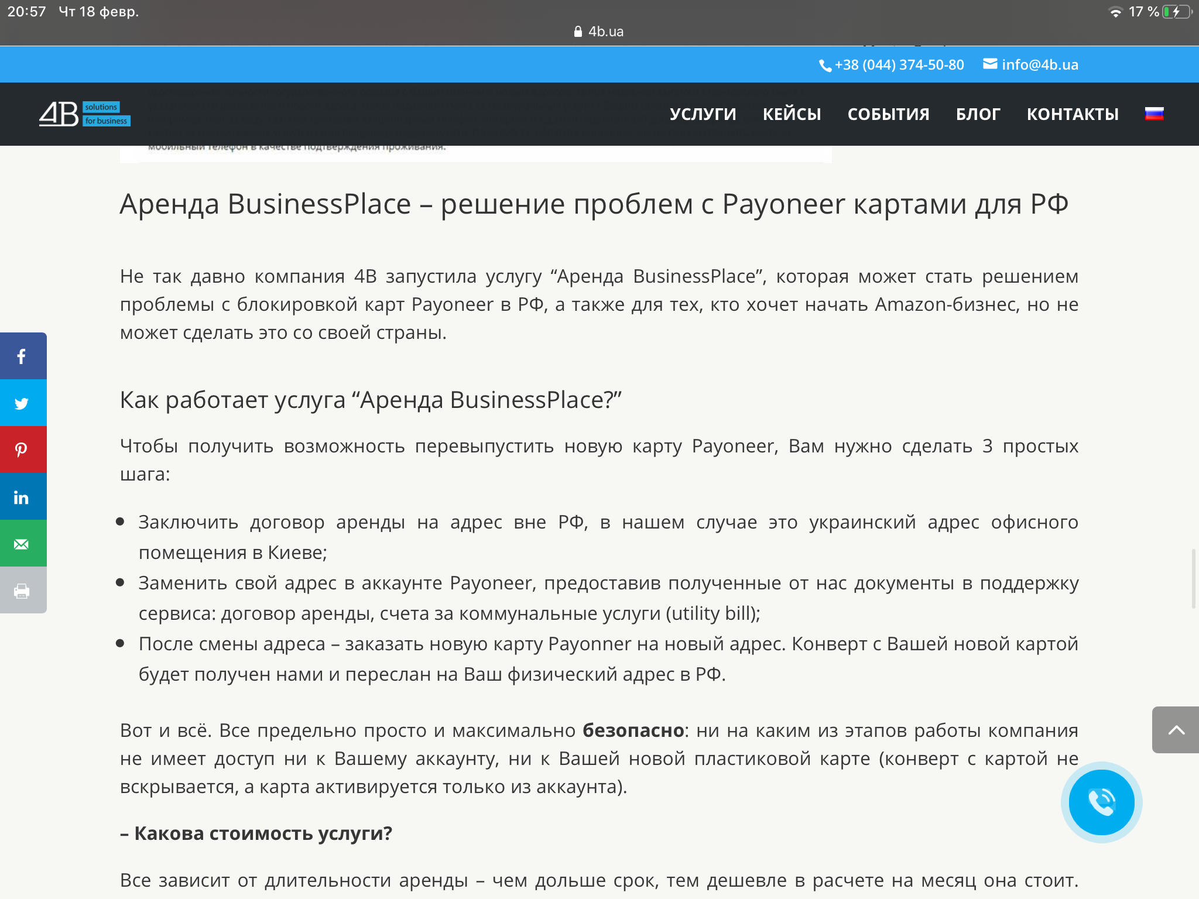Tap the page scrollbar on right edge
1199x899 pixels.
1193,578
